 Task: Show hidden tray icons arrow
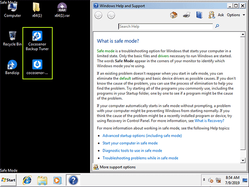(204, 180)
